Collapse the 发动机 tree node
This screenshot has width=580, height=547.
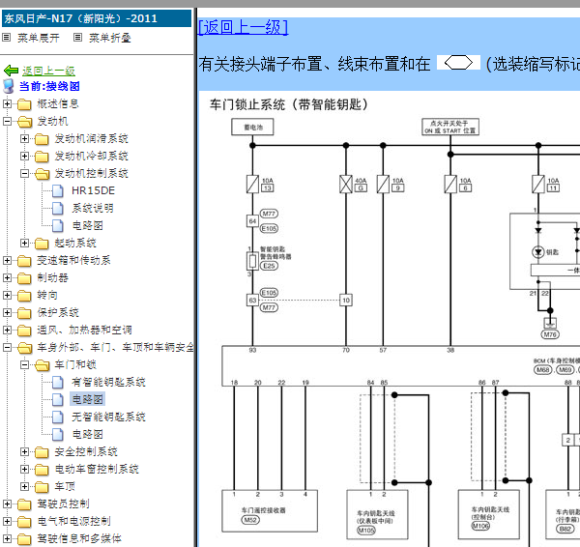7,121
